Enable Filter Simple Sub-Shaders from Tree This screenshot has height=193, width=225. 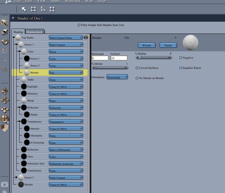point(79,25)
